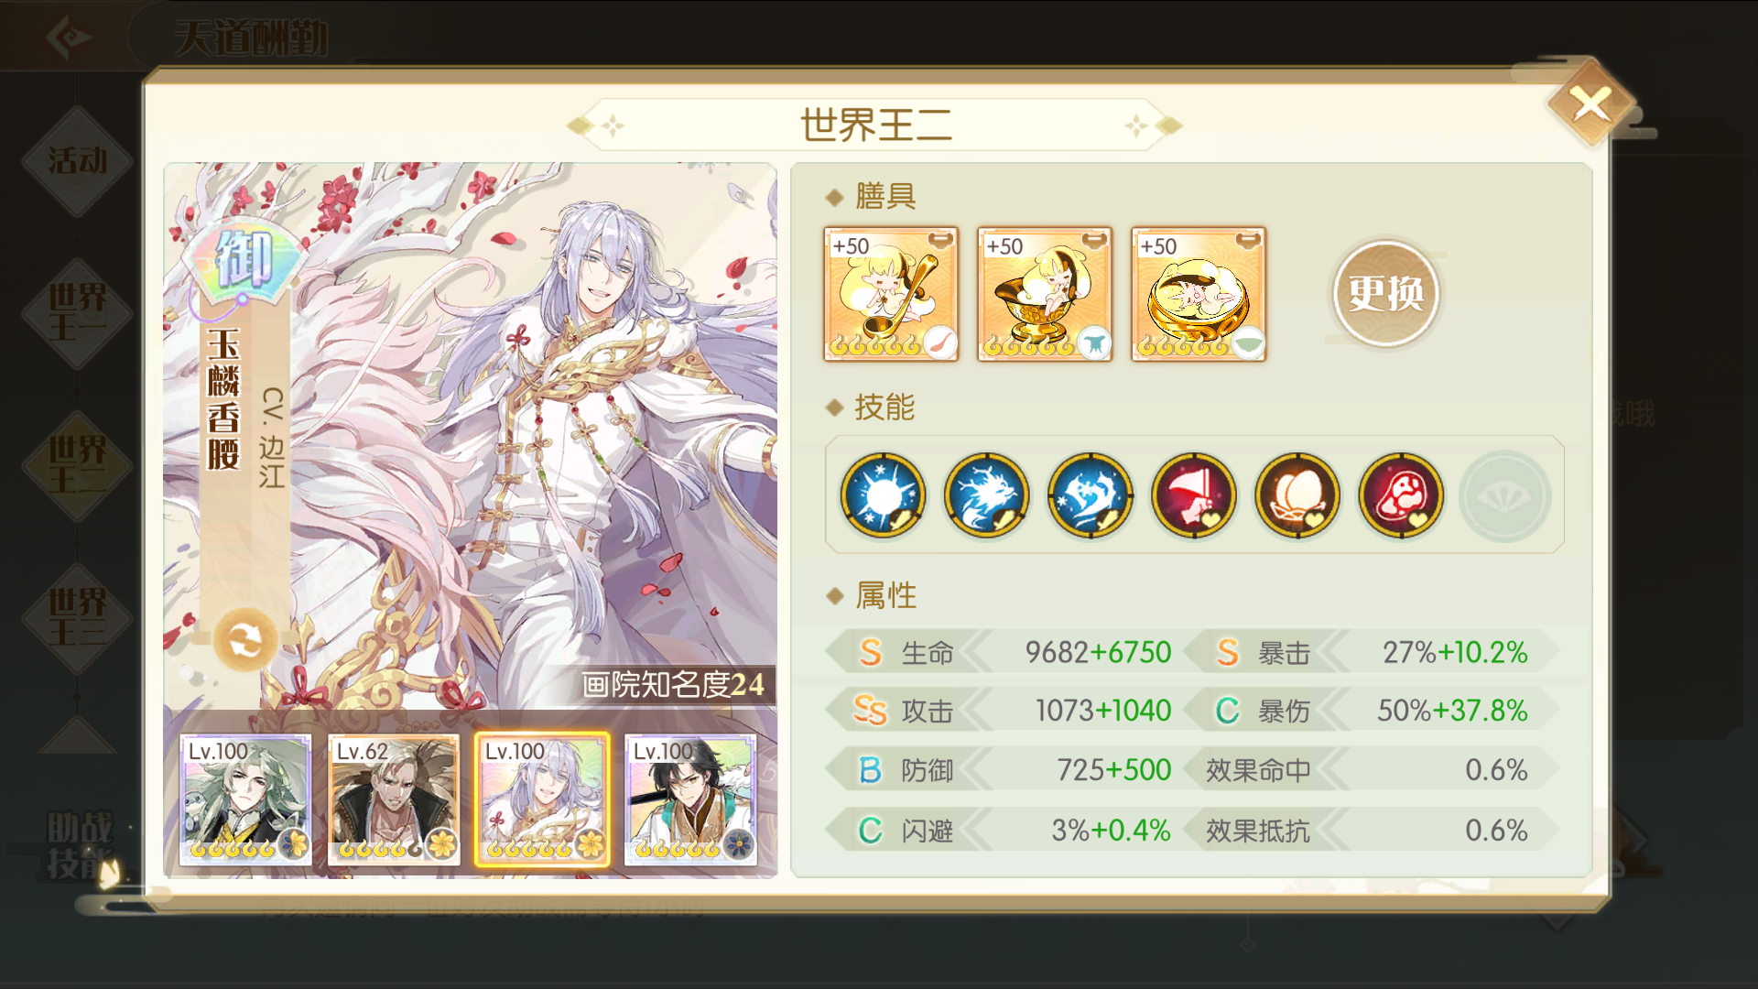Click the back arrow at top left
Screen dimensions: 1758x989
[x=68, y=37]
